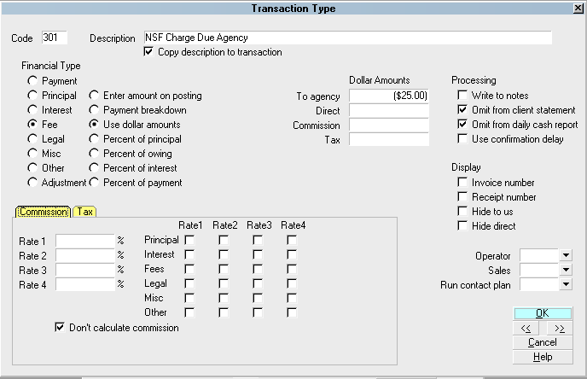Open the Sales dropdown
Image resolution: width=587 pixels, height=379 pixels.
566,270
